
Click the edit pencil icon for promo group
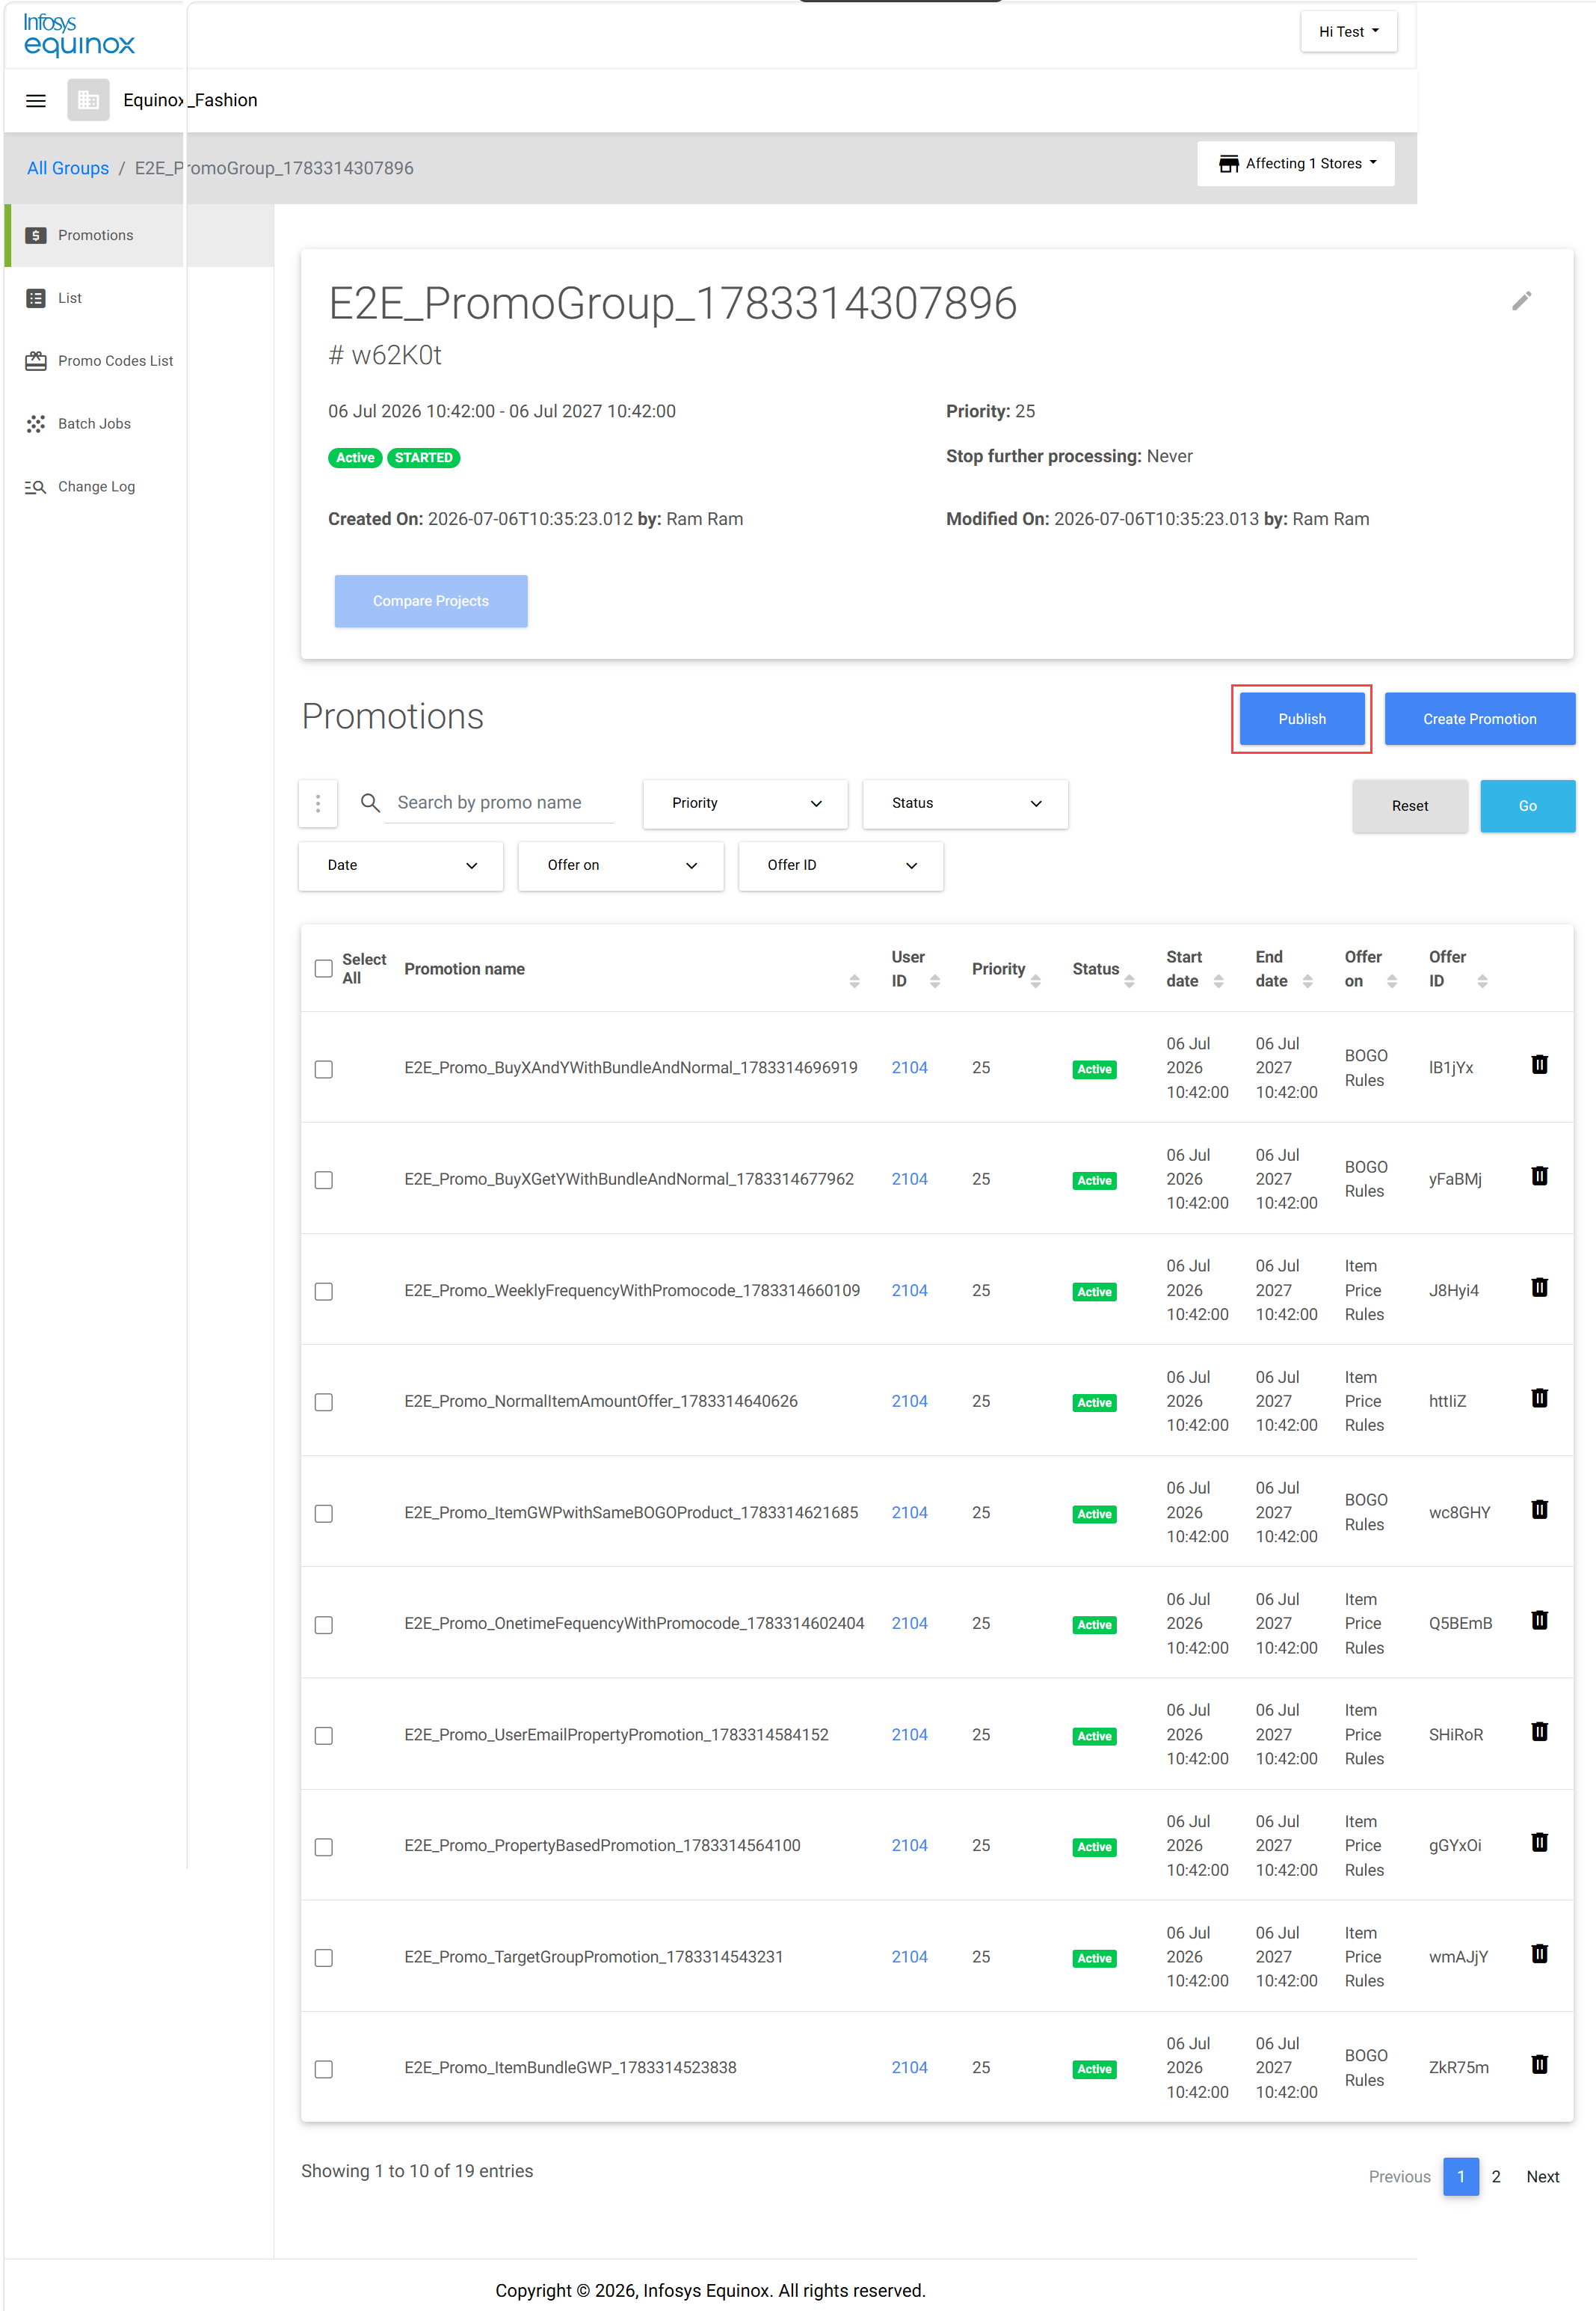[1521, 300]
